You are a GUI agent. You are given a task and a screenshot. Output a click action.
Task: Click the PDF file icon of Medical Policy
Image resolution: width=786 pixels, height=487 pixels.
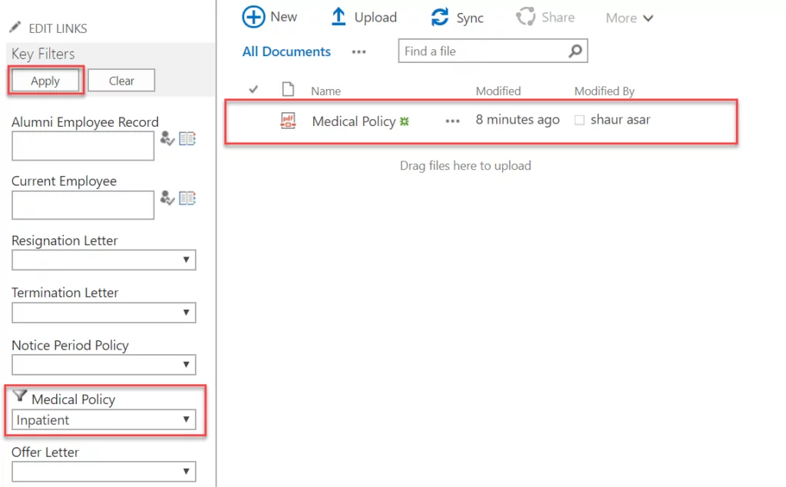tap(289, 121)
